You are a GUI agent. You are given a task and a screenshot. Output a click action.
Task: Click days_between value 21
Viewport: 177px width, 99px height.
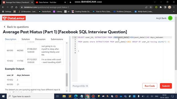tap(18, 84)
